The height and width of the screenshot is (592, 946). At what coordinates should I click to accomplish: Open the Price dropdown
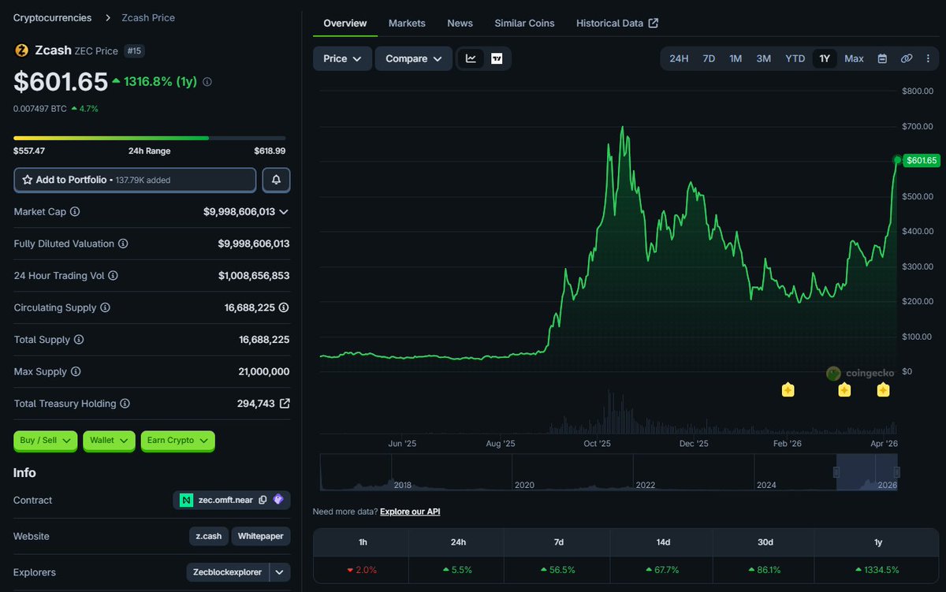342,58
